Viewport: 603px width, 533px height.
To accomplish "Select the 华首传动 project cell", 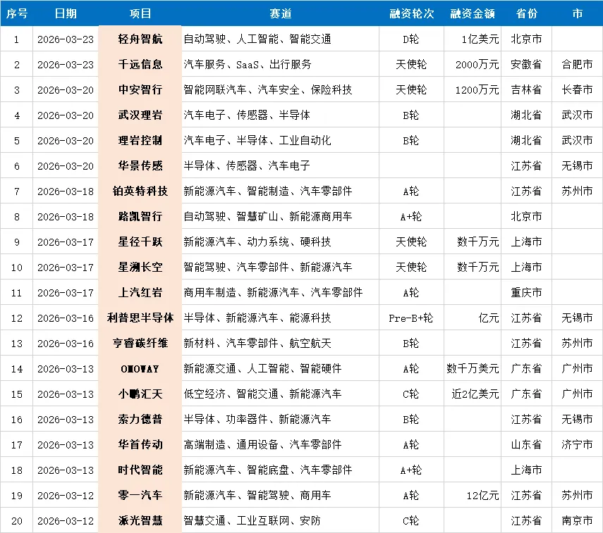I will [140, 444].
